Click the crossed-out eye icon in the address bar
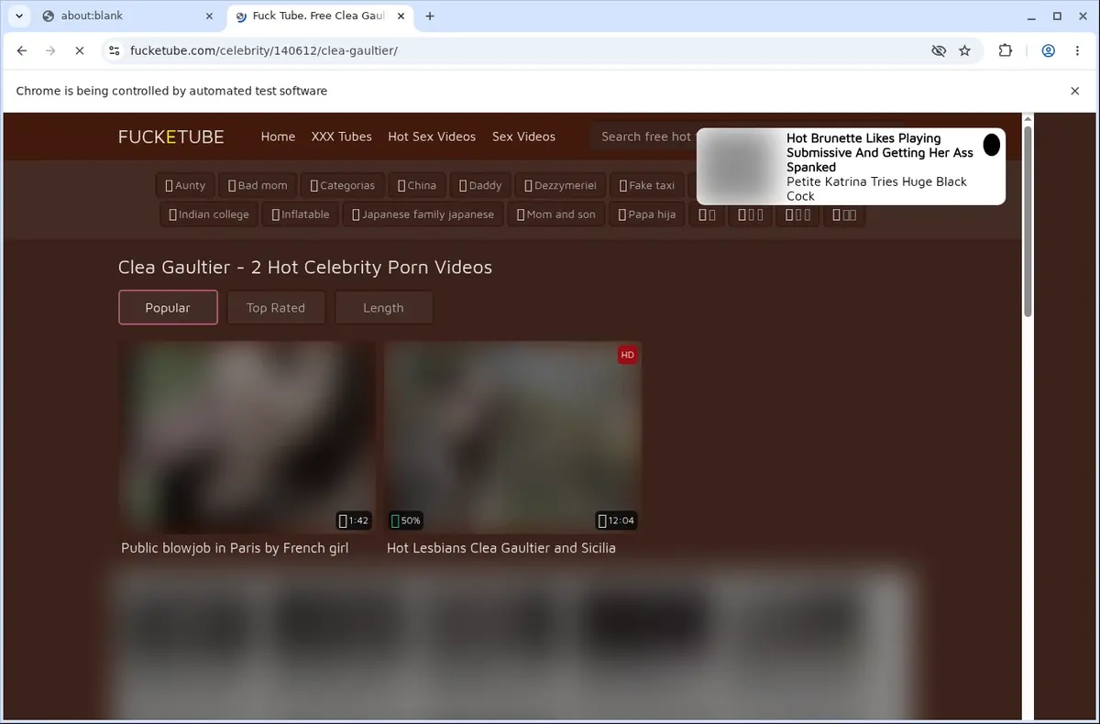 938,51
